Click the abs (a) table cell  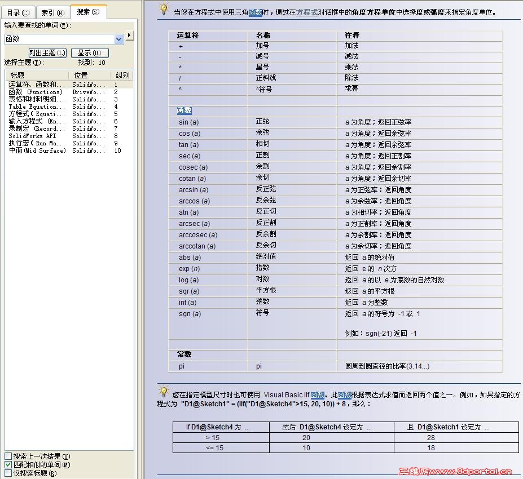pyautogui.click(x=208, y=258)
